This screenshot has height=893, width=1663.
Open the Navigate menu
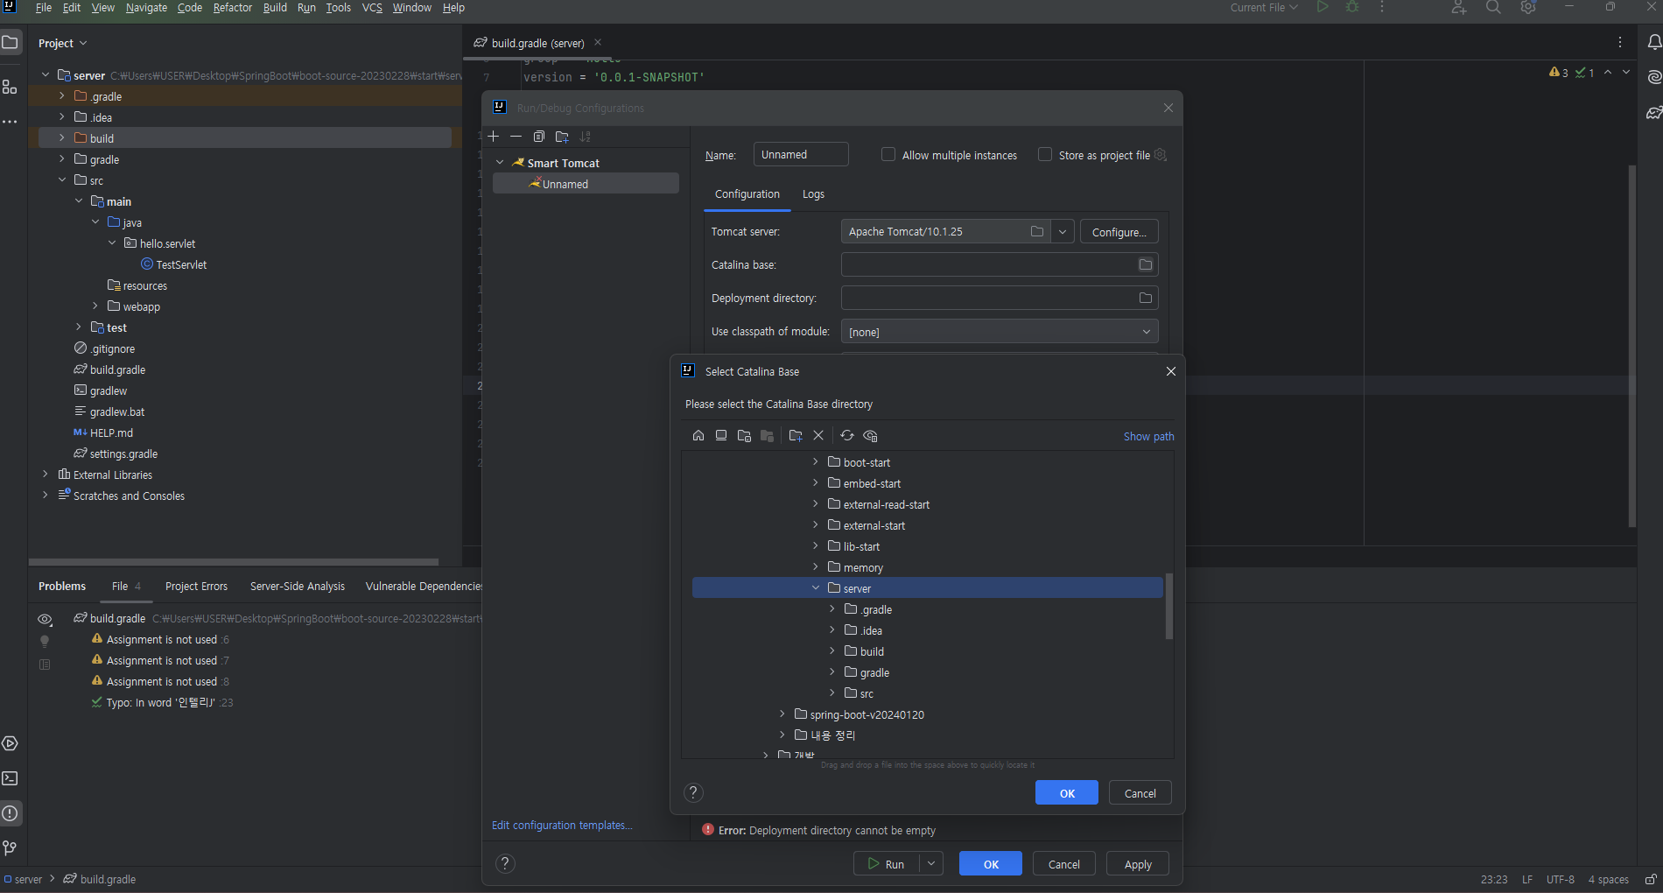click(x=146, y=8)
